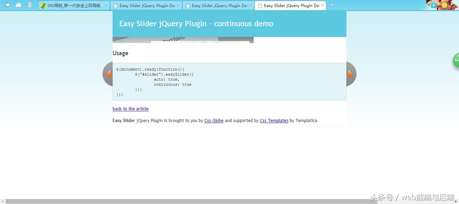Open the Css Globe link
The width and height of the screenshot is (459, 204).
coord(214,121)
